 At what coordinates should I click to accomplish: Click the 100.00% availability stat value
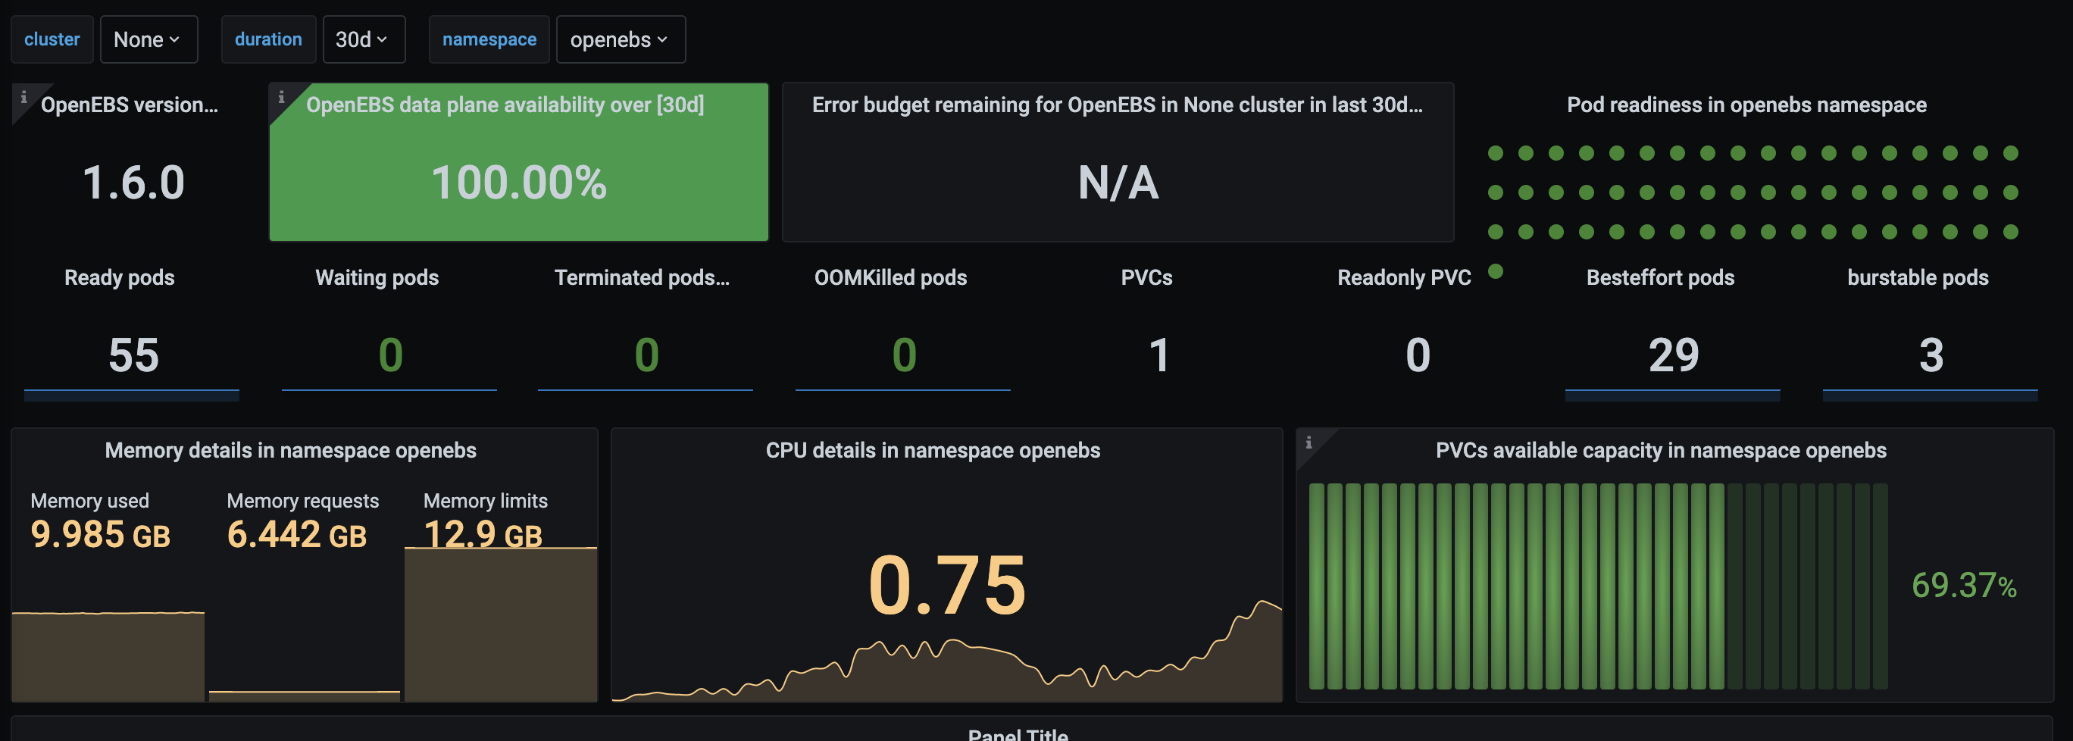519,183
